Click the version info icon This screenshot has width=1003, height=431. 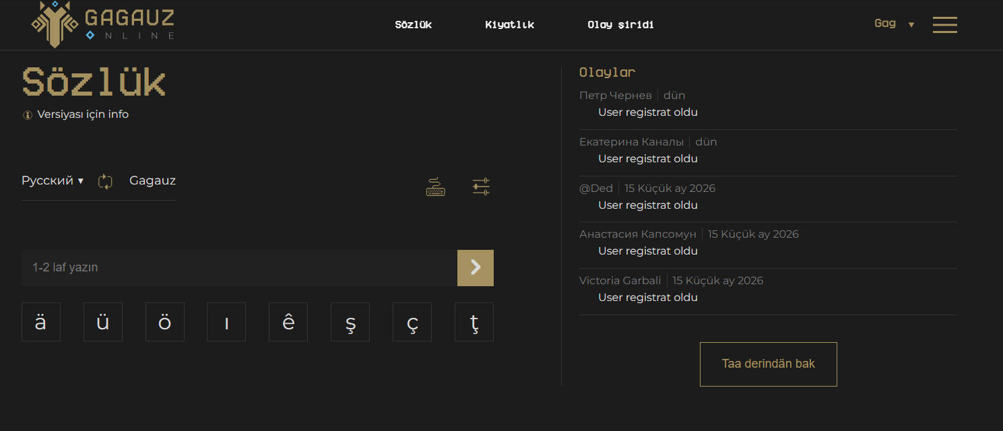(28, 115)
